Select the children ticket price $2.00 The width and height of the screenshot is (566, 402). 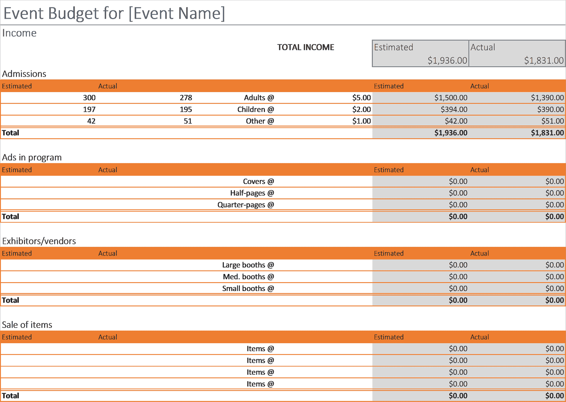362,110
